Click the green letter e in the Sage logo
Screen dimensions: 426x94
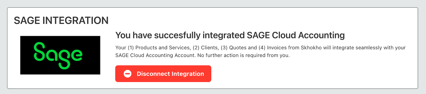click(x=76, y=55)
